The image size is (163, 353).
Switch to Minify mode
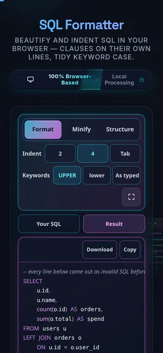point(81,130)
